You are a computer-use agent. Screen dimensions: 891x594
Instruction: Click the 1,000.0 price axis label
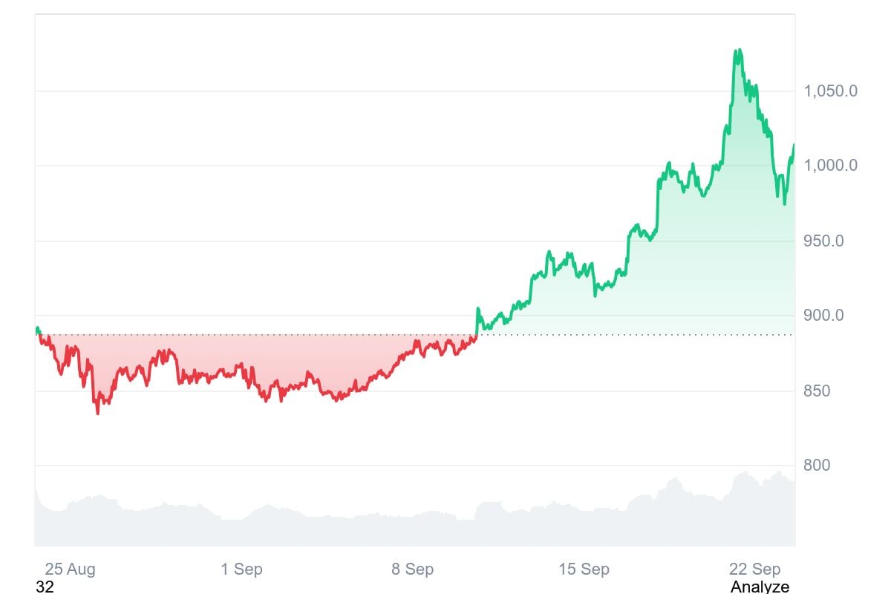click(831, 165)
